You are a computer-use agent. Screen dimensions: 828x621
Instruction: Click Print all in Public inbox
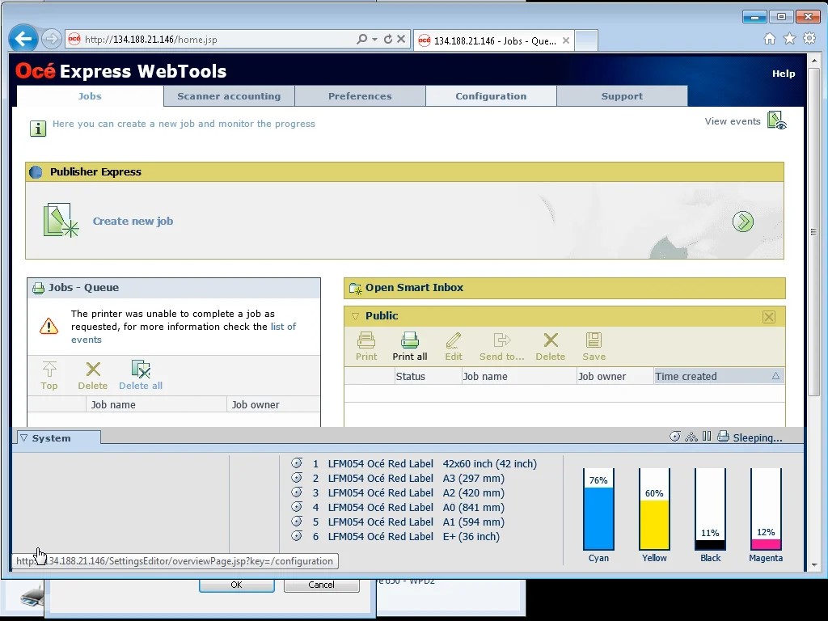coord(410,346)
